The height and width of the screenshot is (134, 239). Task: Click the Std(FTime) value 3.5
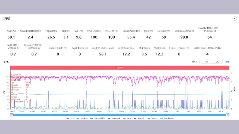click(144, 54)
